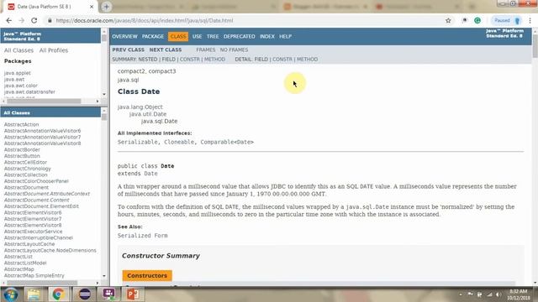538x302 pixels.
Task: Open the Windows Start button
Action: (x=11, y=294)
